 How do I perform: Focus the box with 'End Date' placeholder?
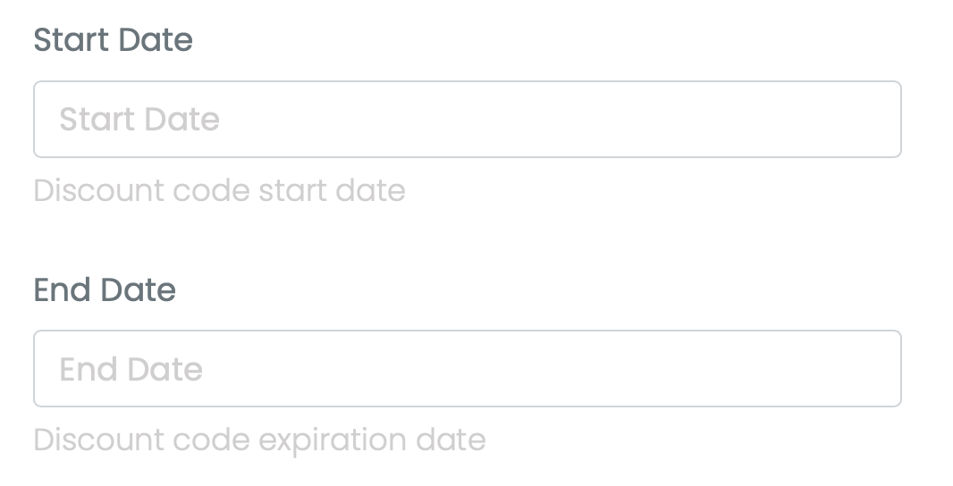pos(467,369)
